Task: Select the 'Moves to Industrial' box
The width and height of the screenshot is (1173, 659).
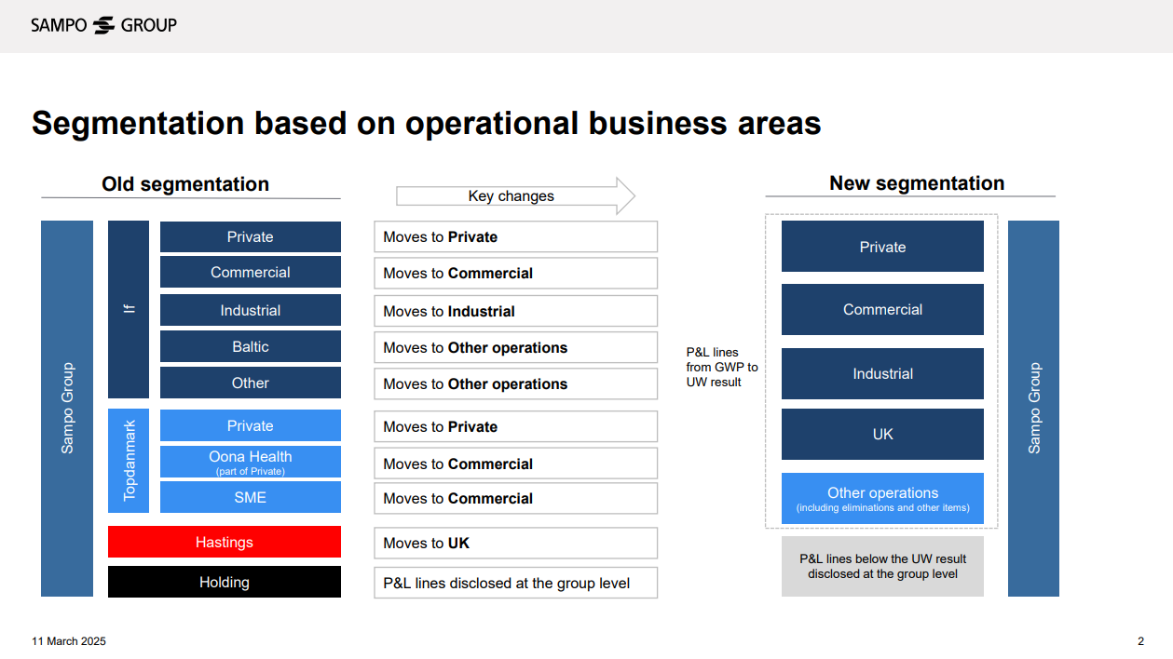Action: click(516, 311)
